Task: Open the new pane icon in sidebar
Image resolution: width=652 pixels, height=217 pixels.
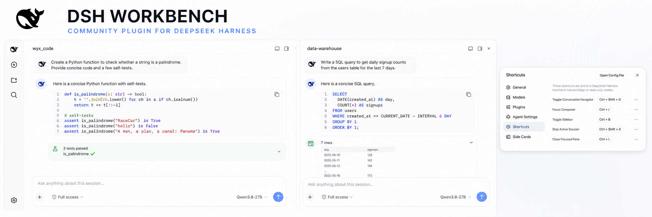Action: tap(14, 80)
